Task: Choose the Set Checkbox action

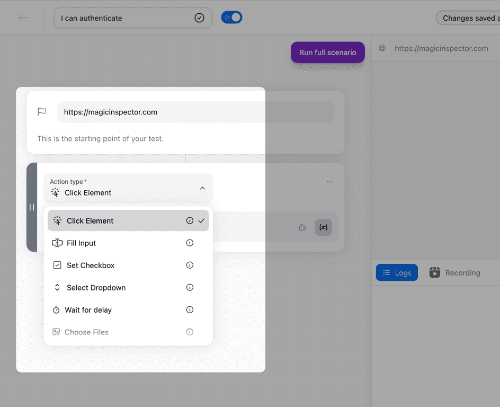Action: (x=128, y=266)
